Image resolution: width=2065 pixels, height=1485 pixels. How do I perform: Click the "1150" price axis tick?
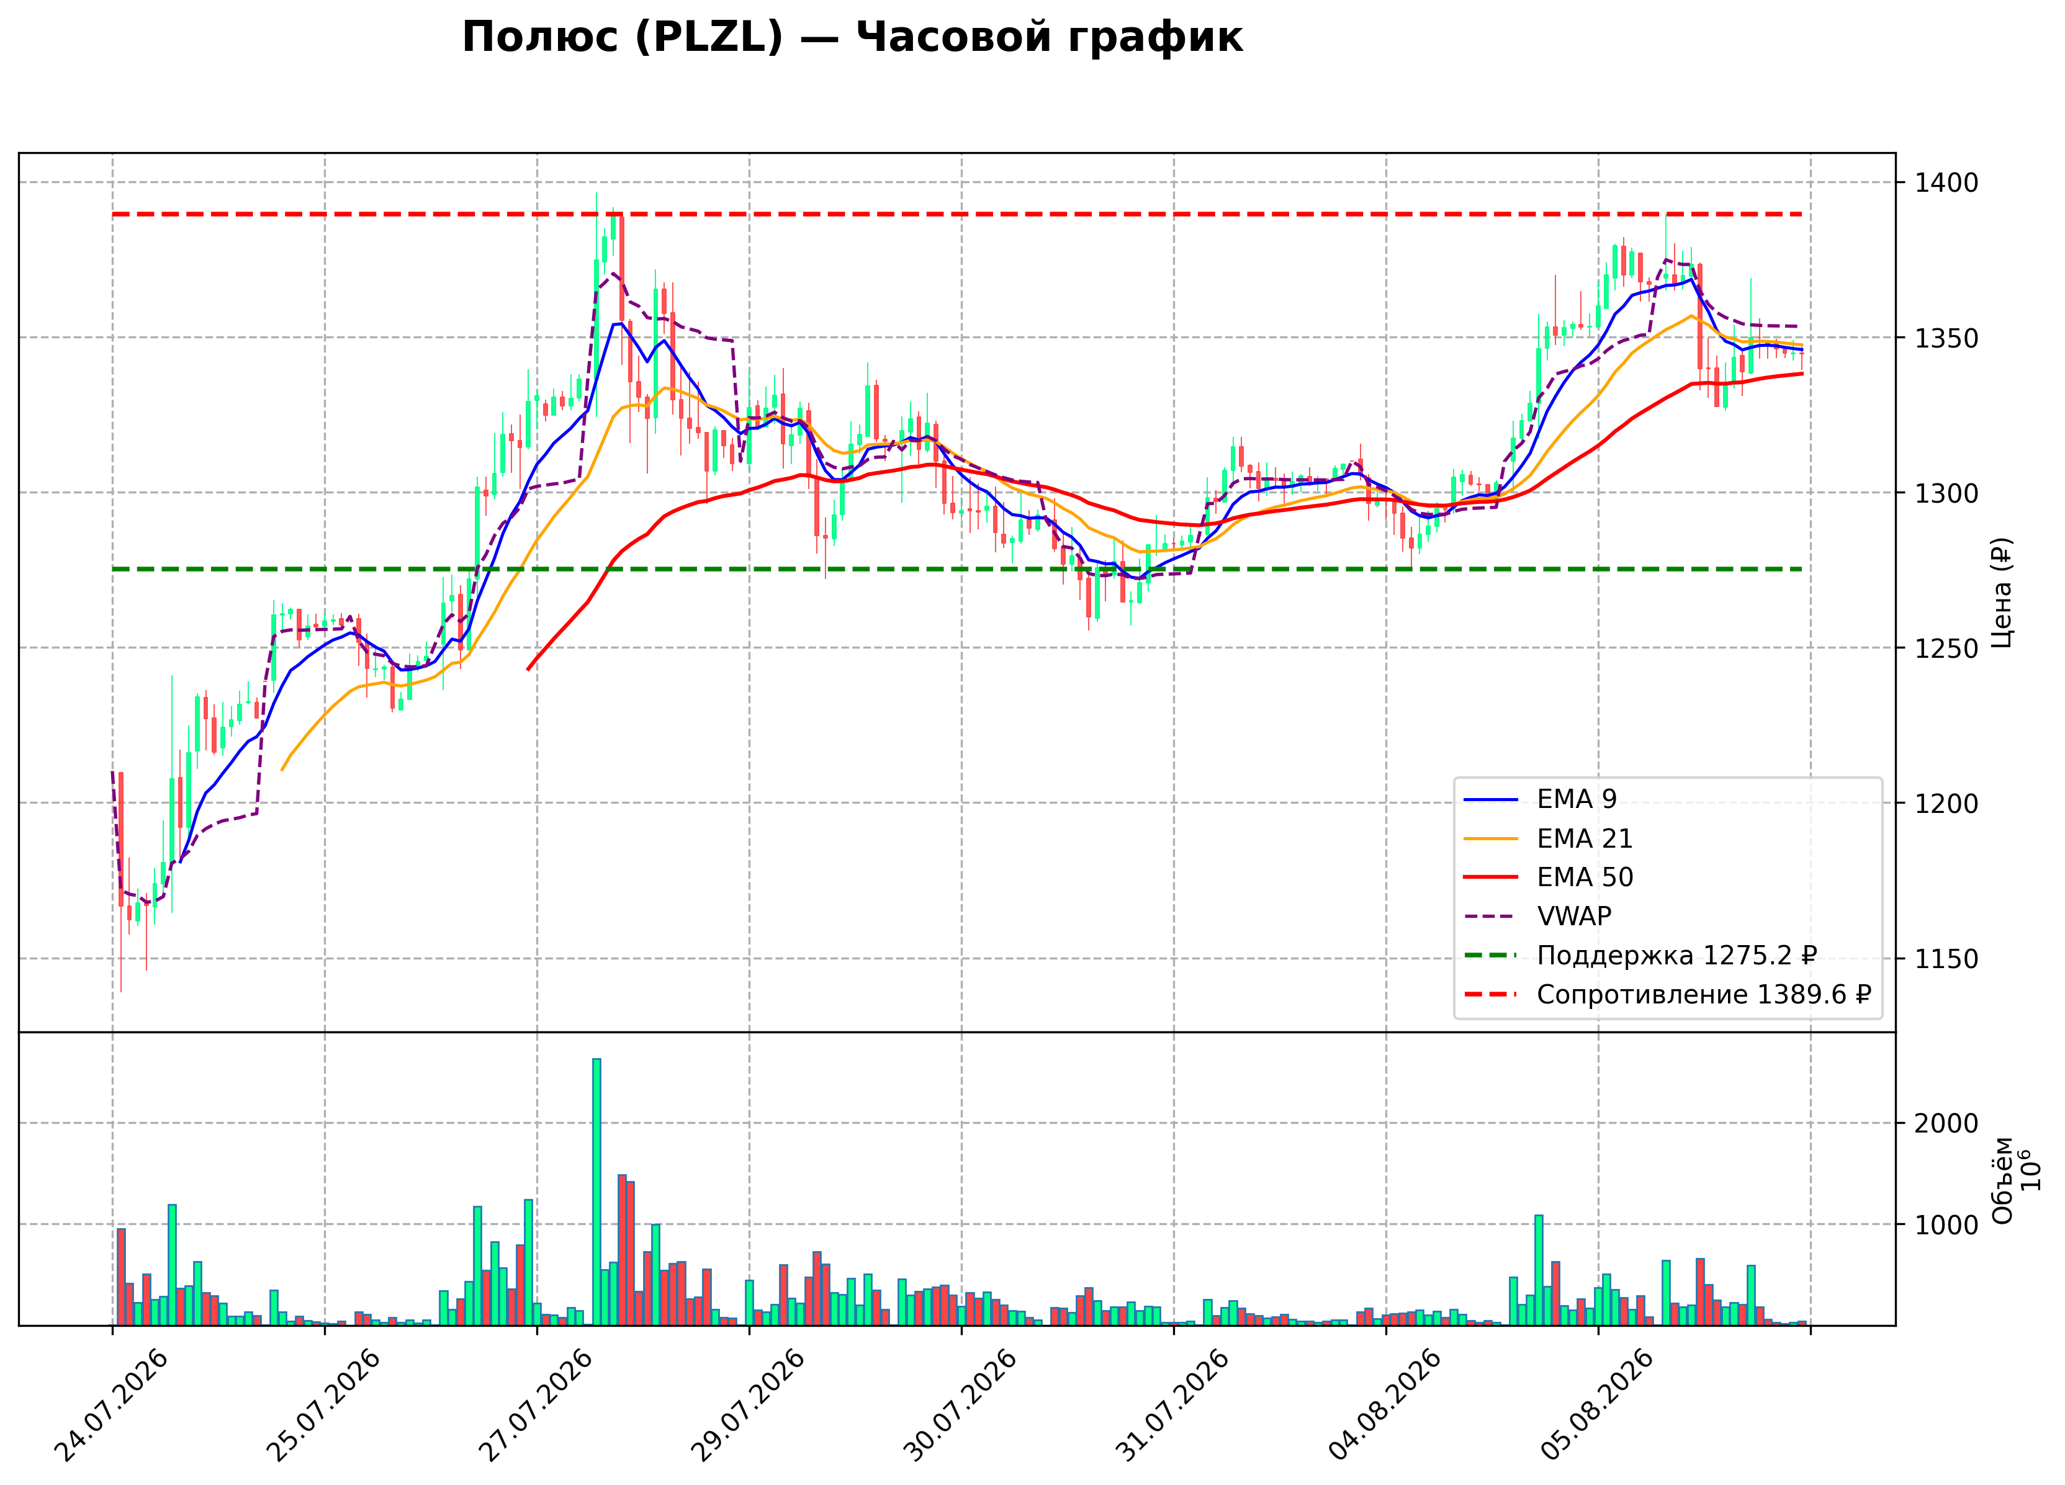click(x=1946, y=959)
